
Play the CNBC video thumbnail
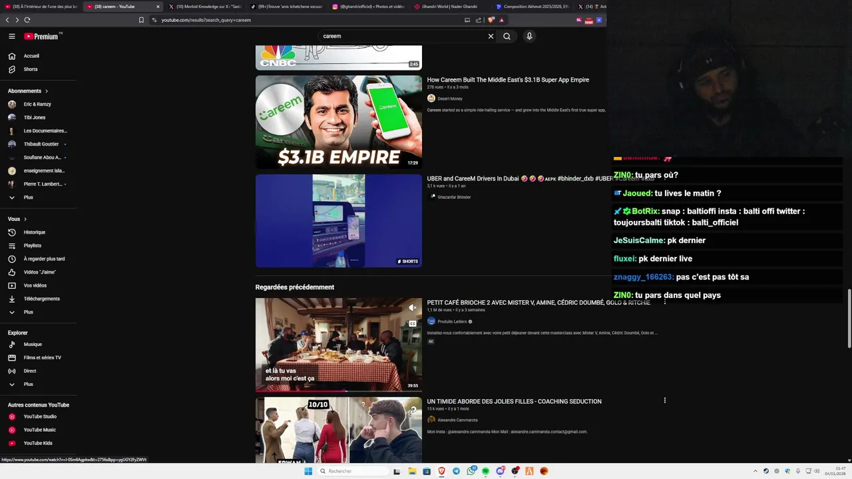point(339,57)
